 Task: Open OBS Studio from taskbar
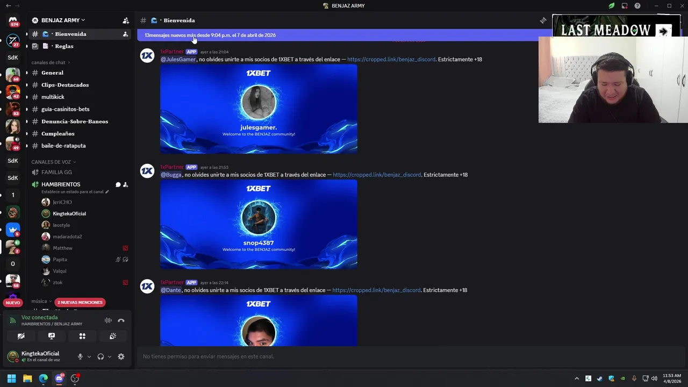click(75, 378)
